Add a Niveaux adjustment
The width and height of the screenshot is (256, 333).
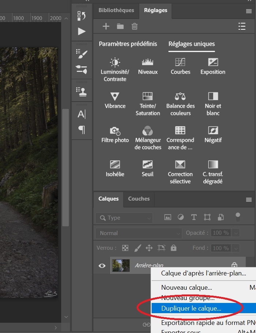coord(148,66)
